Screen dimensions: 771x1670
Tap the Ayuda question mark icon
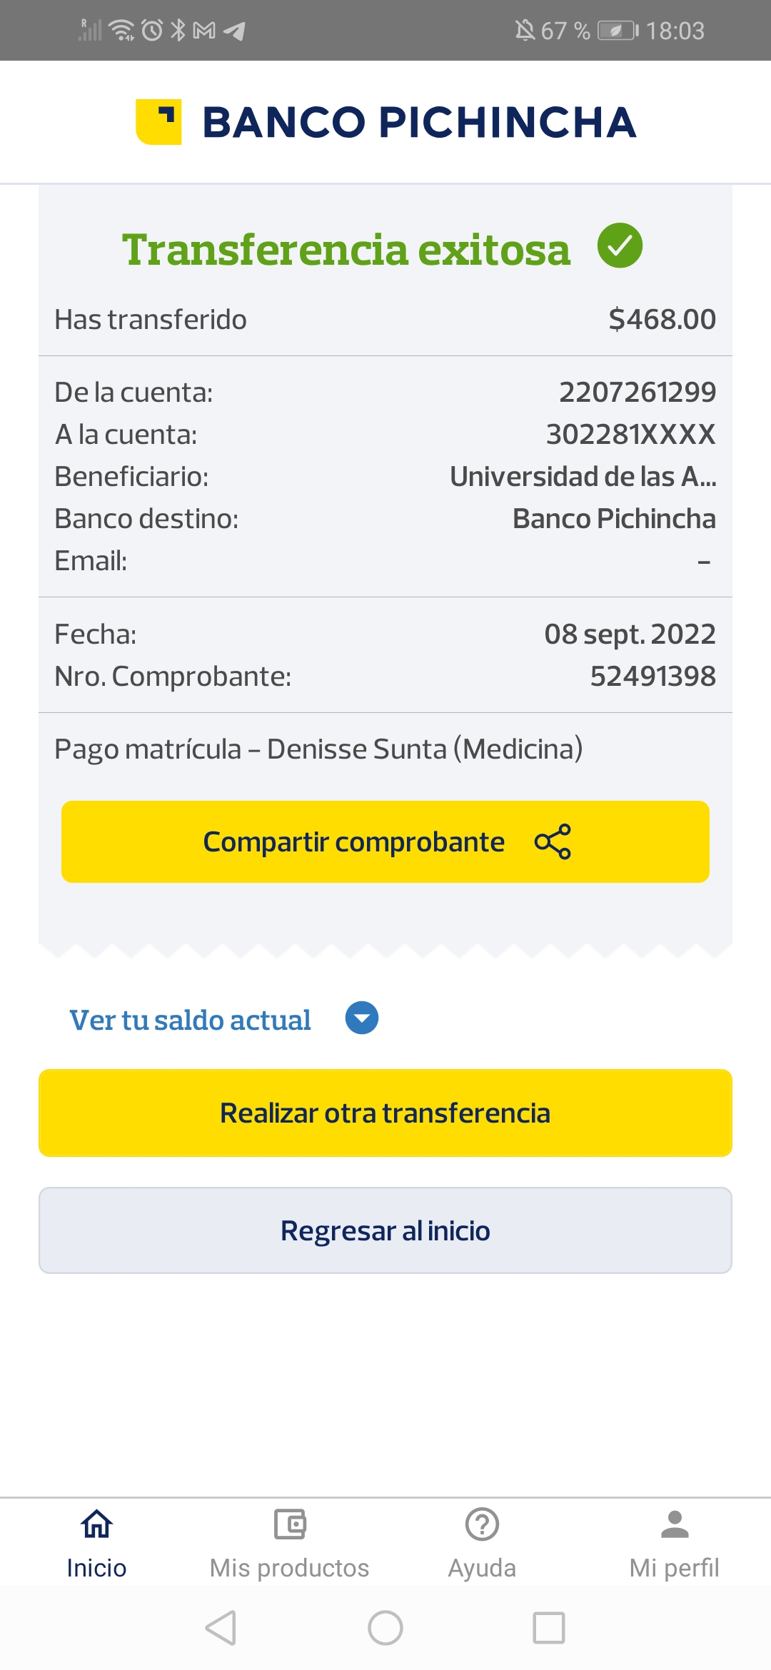click(482, 1524)
